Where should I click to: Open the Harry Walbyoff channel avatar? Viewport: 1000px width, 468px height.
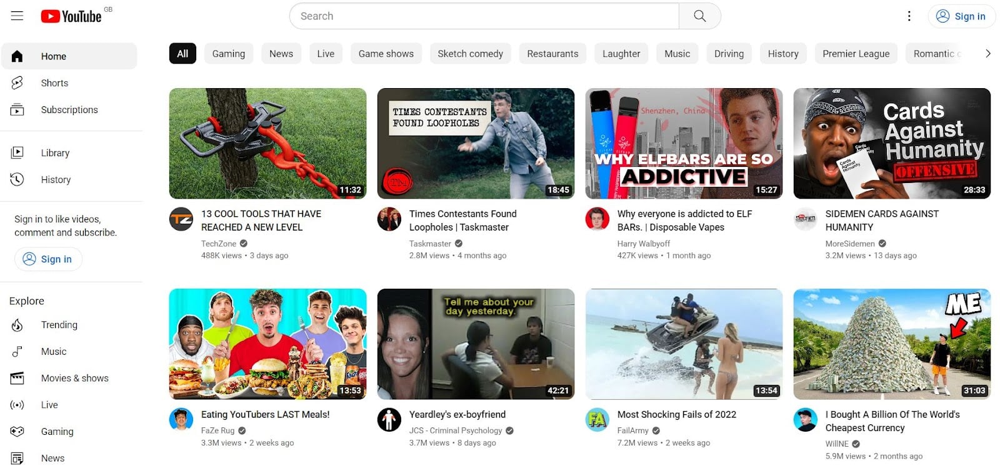tap(597, 219)
